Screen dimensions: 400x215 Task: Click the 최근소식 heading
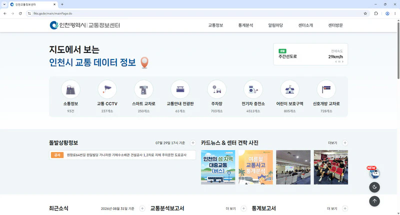[58, 208]
